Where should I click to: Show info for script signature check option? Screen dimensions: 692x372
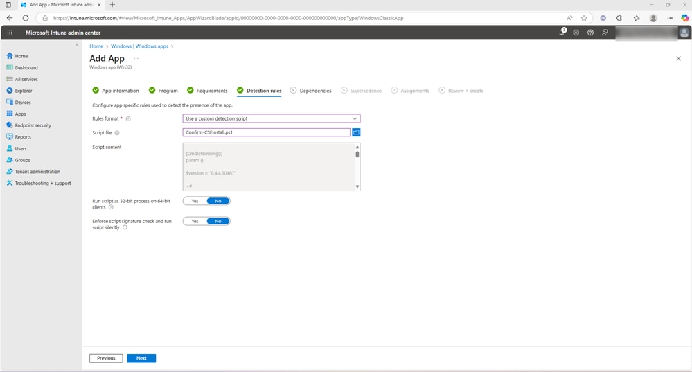pyautogui.click(x=125, y=227)
